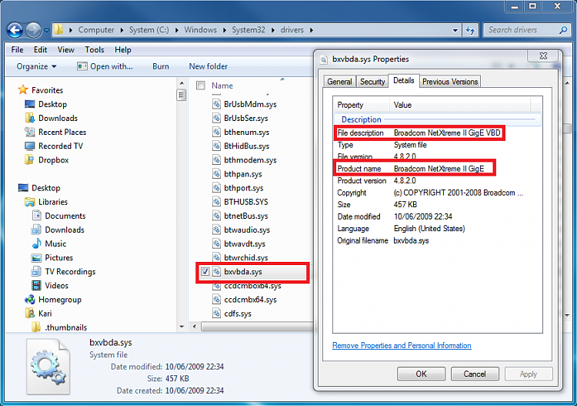Toggle the select-all checkbox beside Name
This screenshot has width=577, height=406.
201,86
